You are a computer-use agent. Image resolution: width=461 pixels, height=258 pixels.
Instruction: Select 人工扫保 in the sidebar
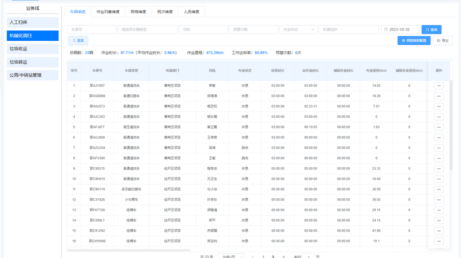[x=33, y=22]
